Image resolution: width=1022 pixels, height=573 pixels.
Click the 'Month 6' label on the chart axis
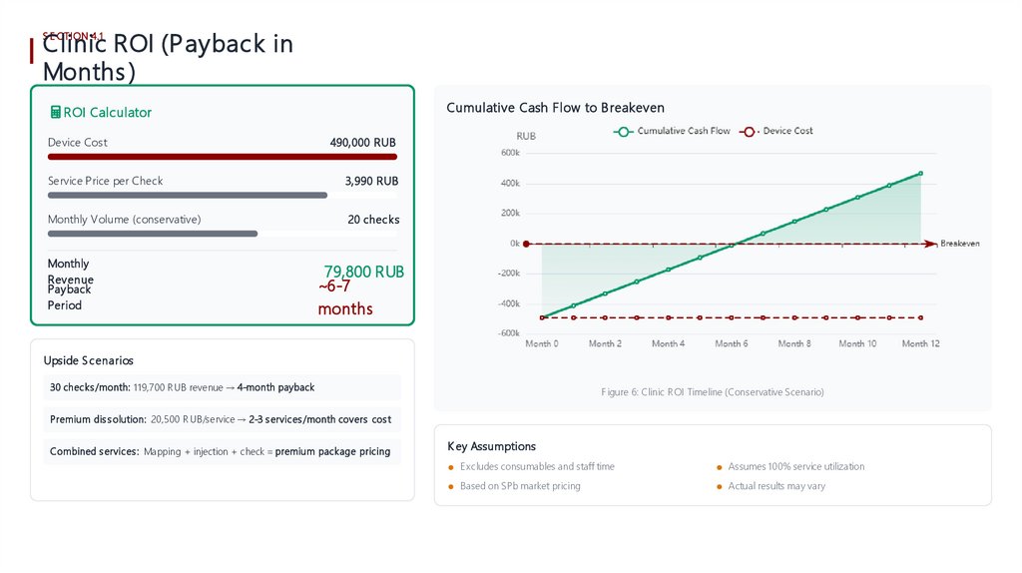(x=731, y=343)
